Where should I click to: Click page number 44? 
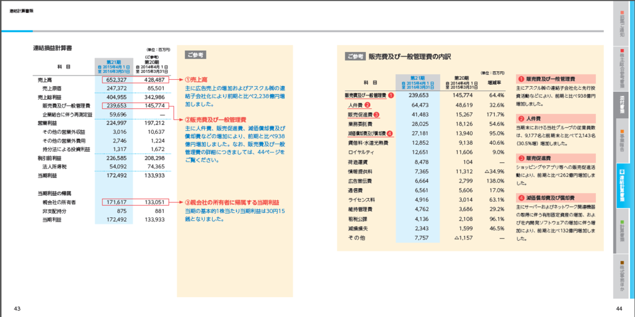[x=619, y=309]
